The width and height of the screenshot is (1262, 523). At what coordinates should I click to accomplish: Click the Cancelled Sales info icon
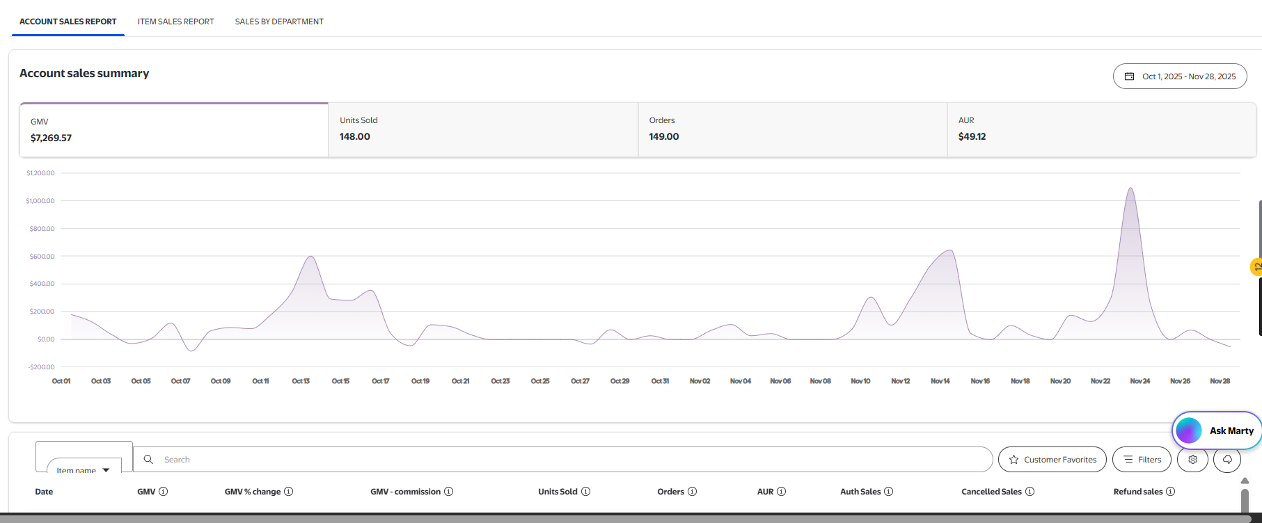tap(1030, 492)
